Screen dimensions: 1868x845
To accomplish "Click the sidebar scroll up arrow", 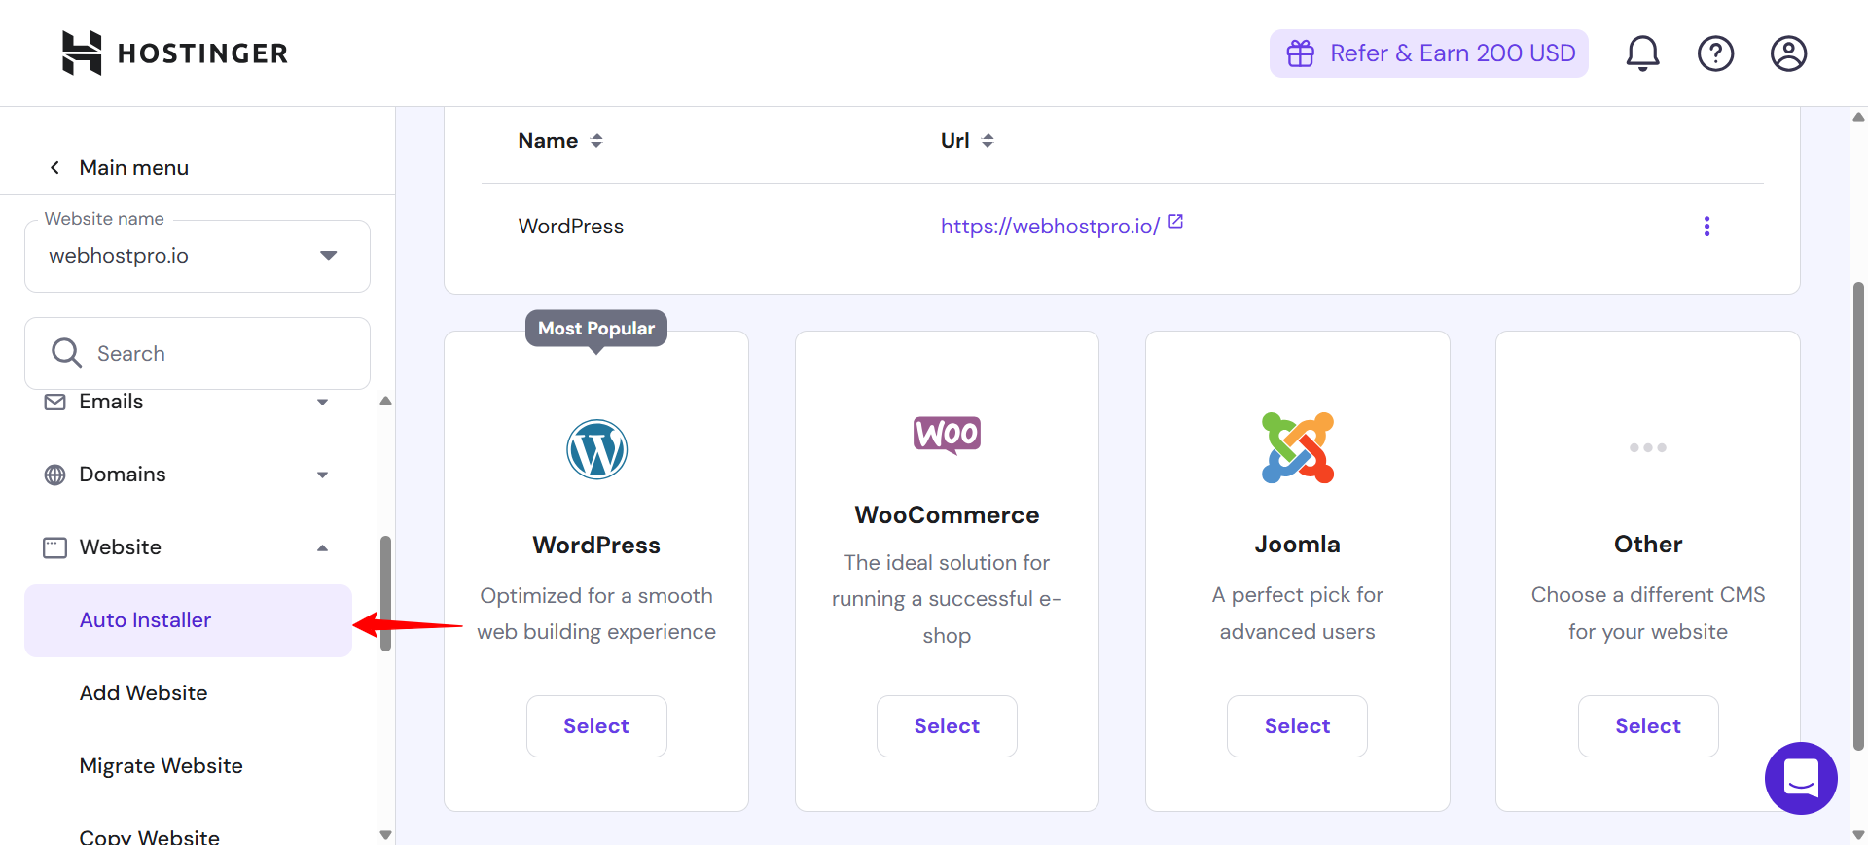I will point(385,401).
